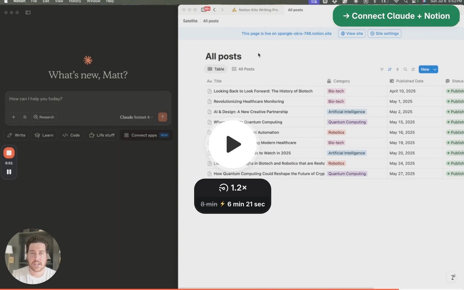Select the Learn suggestion chip
This screenshot has width=464, height=290.
coord(44,135)
